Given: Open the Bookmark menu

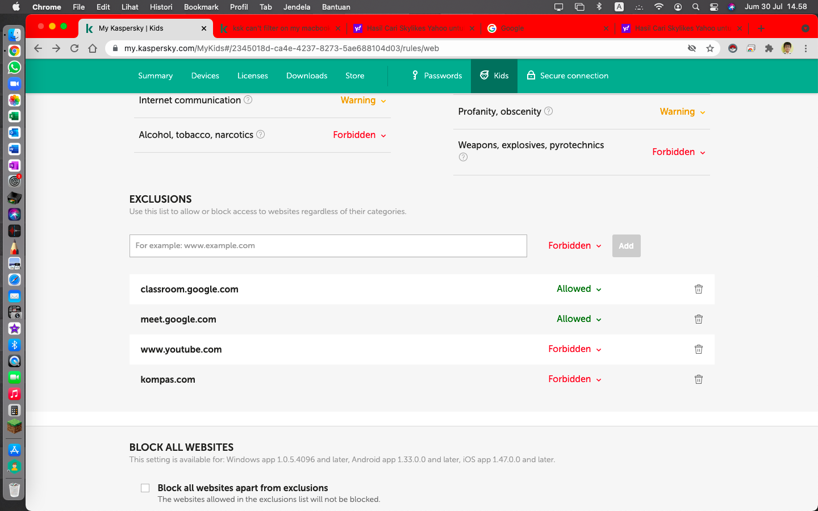Looking at the screenshot, I should [x=201, y=7].
